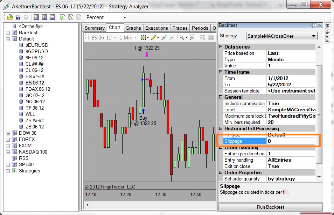
Task: Click the Include commission True value
Action: 291,103
